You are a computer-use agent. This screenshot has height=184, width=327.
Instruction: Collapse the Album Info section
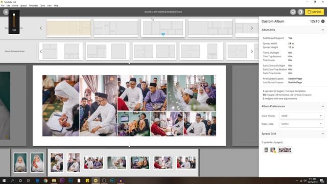323,30
